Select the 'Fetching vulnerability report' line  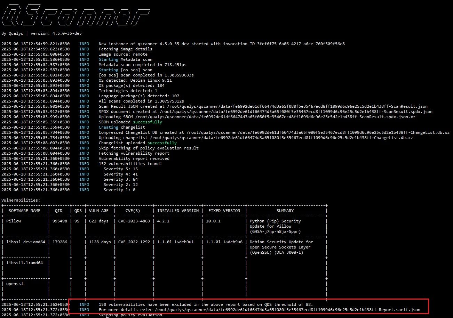click(x=134, y=153)
